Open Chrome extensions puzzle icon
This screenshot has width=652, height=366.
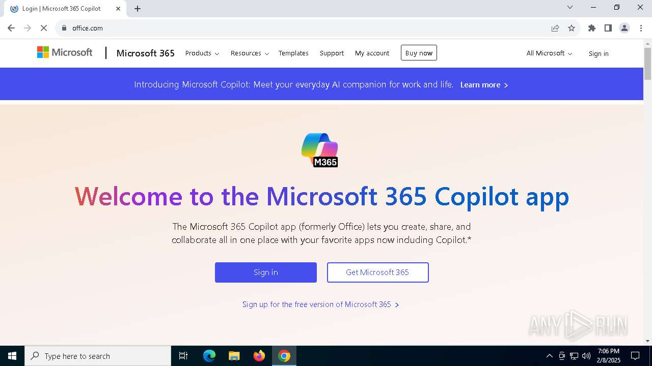click(x=592, y=28)
